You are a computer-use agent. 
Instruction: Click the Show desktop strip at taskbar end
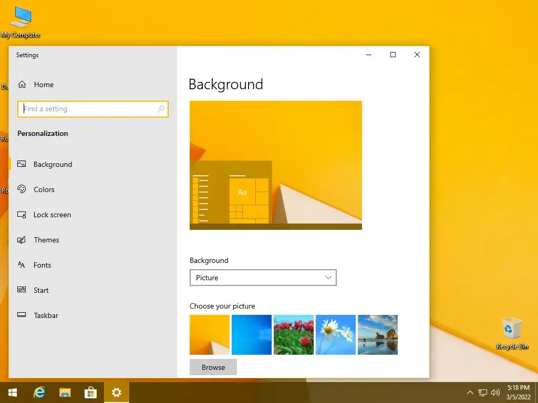[536, 393]
